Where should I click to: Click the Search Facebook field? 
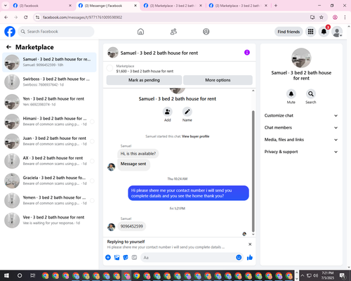click(56, 32)
